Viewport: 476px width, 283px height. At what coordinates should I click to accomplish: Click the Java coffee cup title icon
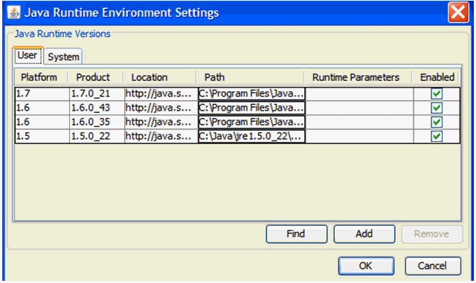click(x=13, y=13)
